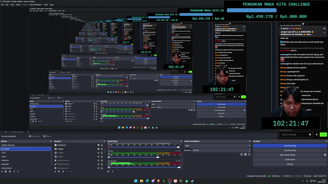Screen dimensions: 328x184
Task: Click Start Recording button
Action: pos(290,150)
